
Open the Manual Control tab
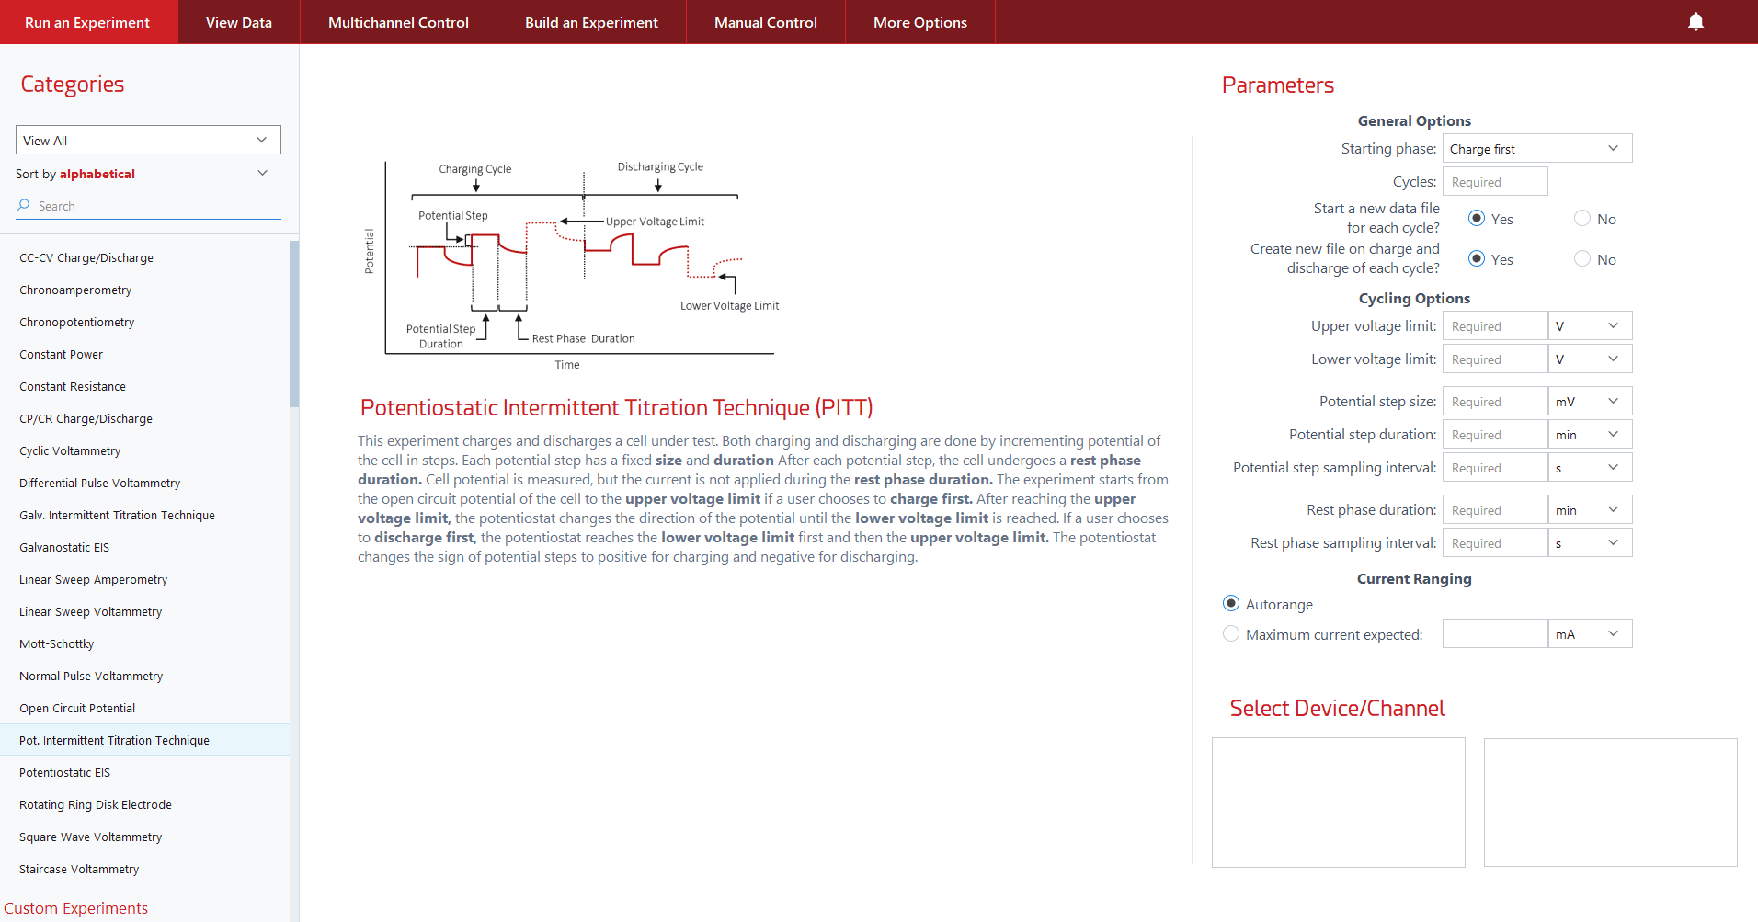[x=765, y=22]
